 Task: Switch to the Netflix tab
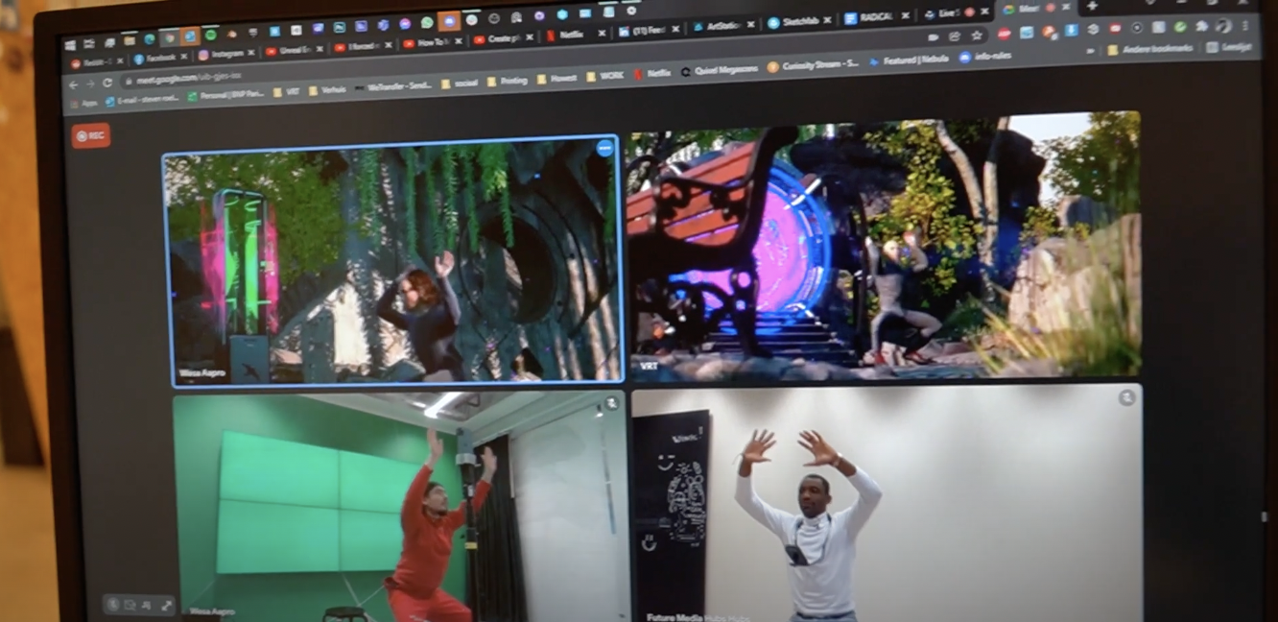574,35
